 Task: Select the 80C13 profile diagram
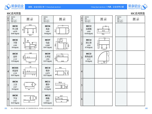coord(103,30)
